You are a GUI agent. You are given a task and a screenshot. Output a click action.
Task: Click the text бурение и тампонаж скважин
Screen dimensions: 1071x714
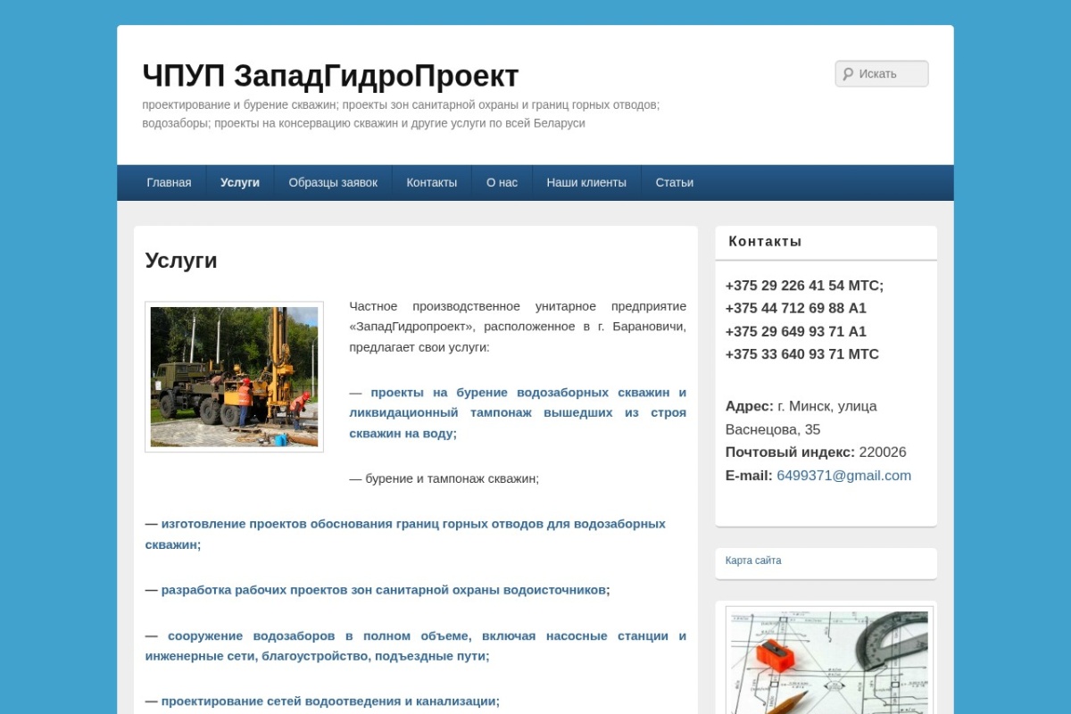coord(451,478)
